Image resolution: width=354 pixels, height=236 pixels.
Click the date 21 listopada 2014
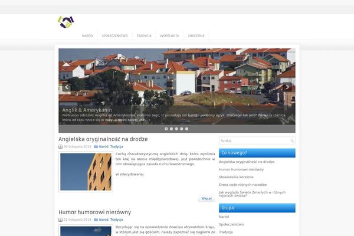point(77,219)
